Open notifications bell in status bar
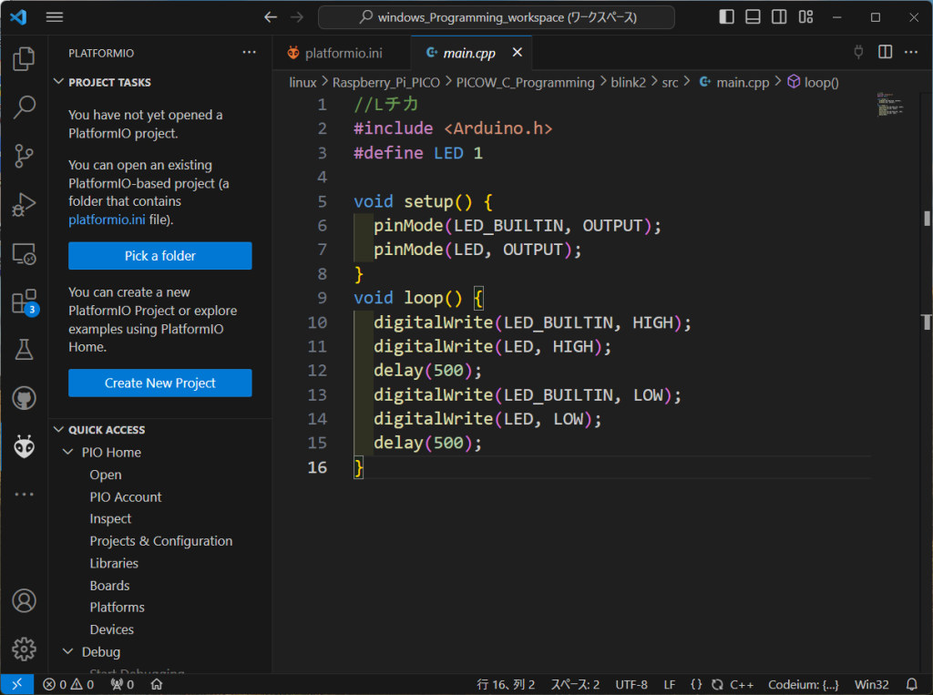This screenshot has height=695, width=933. (911, 684)
